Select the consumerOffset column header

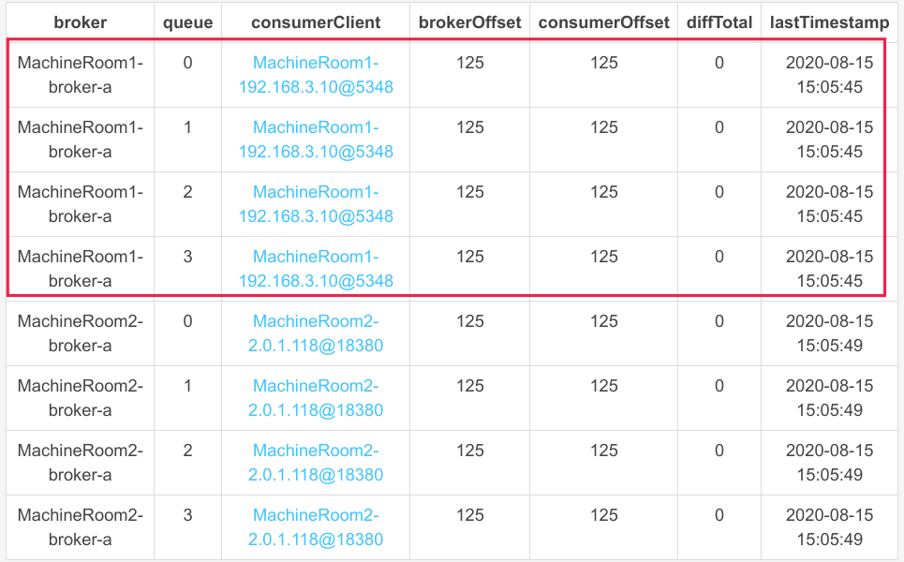(604, 22)
